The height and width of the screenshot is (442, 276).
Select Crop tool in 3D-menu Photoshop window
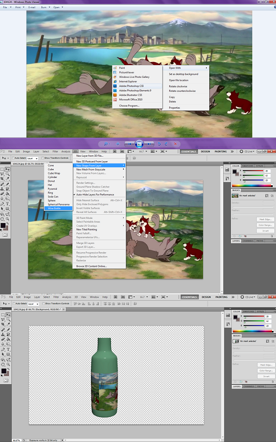[2, 179]
